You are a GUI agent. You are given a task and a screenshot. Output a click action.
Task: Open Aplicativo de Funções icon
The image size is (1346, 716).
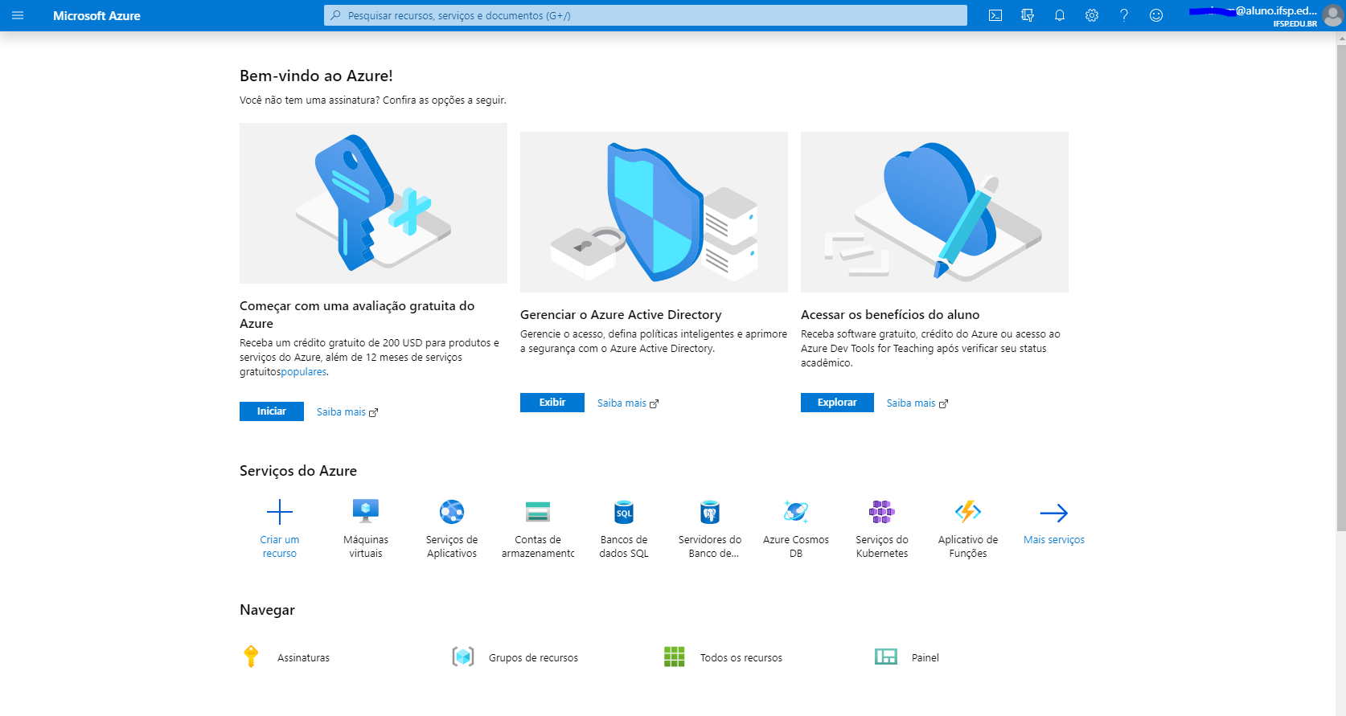(x=968, y=511)
